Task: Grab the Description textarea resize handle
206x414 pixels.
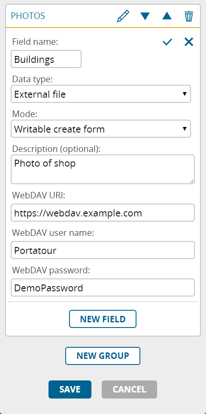Action: tap(191, 181)
